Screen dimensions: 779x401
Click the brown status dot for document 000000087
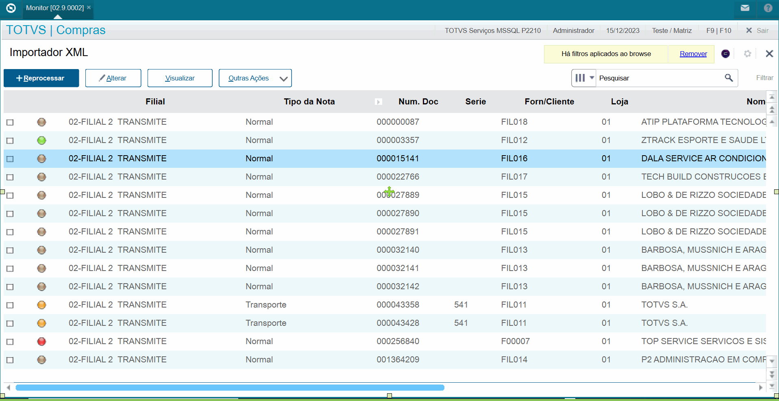(x=41, y=122)
